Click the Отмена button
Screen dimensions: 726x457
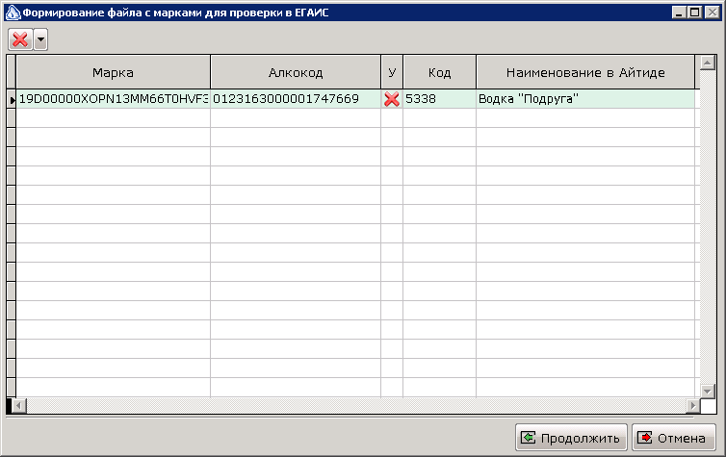[674, 438]
